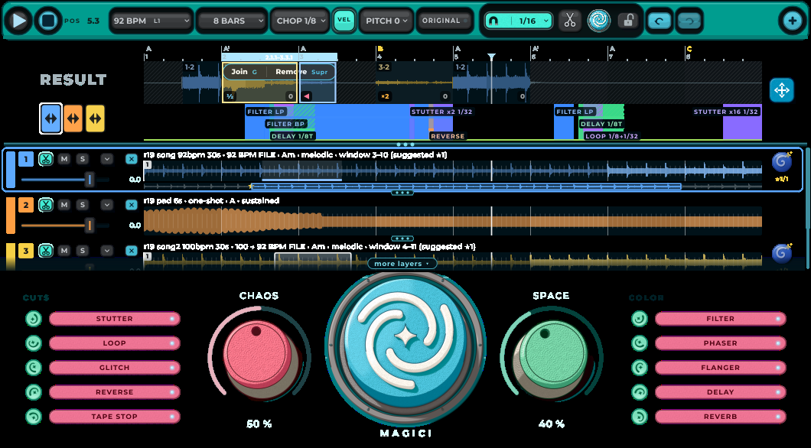The image size is (811, 448).
Task: Mute layer 2 with M button
Action: (64, 205)
